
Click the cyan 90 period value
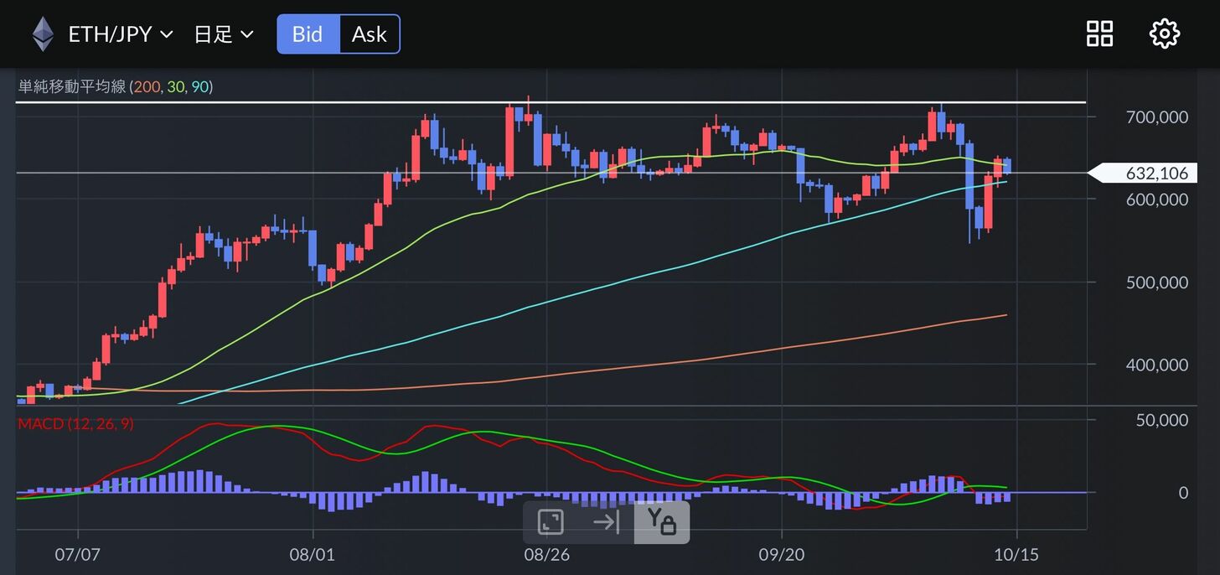[x=199, y=86]
